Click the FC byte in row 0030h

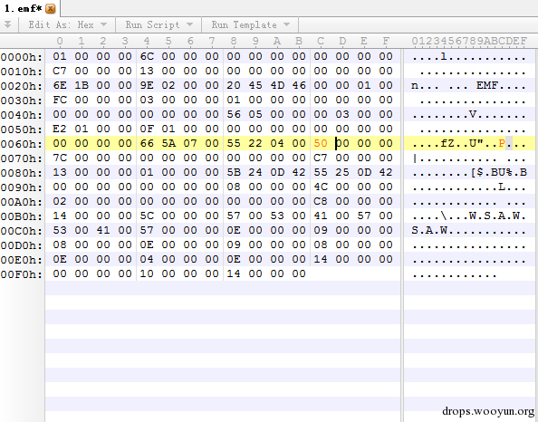60,100
